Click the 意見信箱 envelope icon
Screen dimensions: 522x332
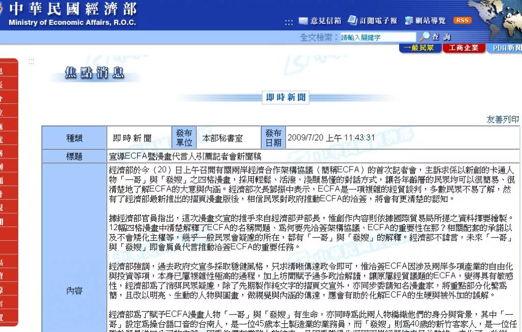(303, 21)
